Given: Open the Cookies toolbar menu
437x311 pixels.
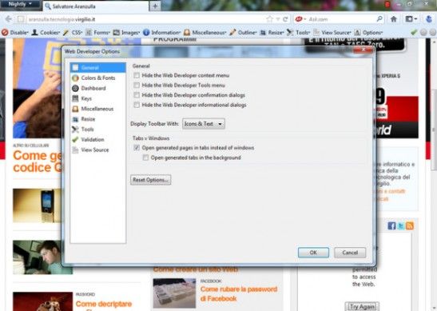Looking at the screenshot, I should click(46, 32).
